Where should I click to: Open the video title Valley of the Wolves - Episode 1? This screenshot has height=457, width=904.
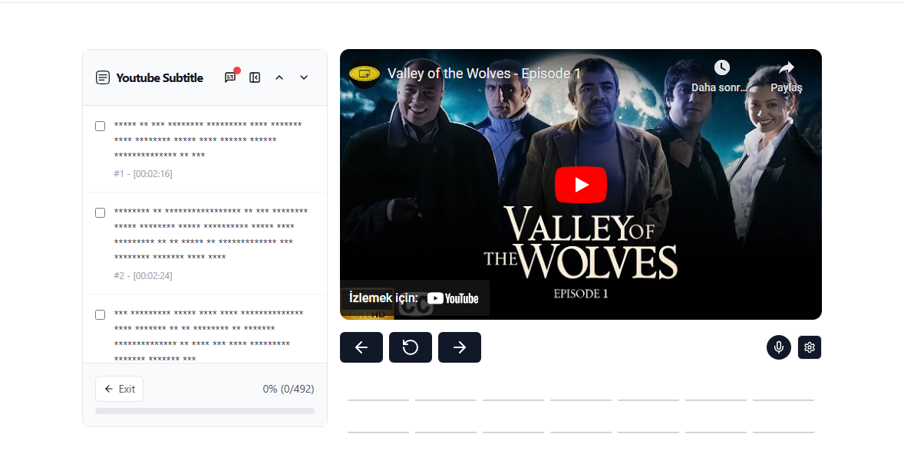[483, 73]
